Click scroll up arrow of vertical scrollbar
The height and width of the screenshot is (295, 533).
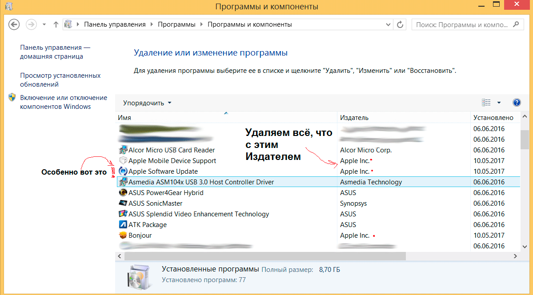525,117
